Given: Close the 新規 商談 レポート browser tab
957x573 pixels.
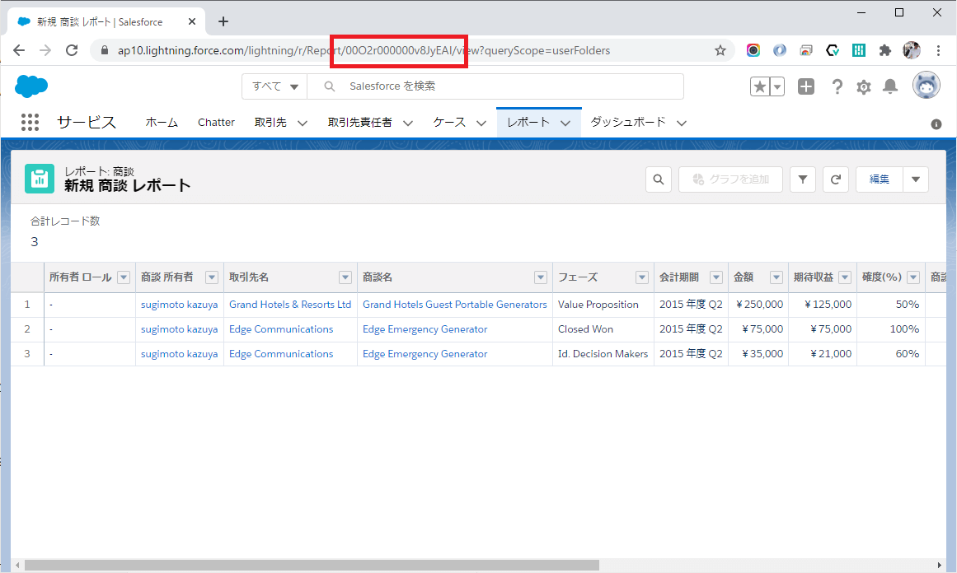Looking at the screenshot, I should pos(191,21).
